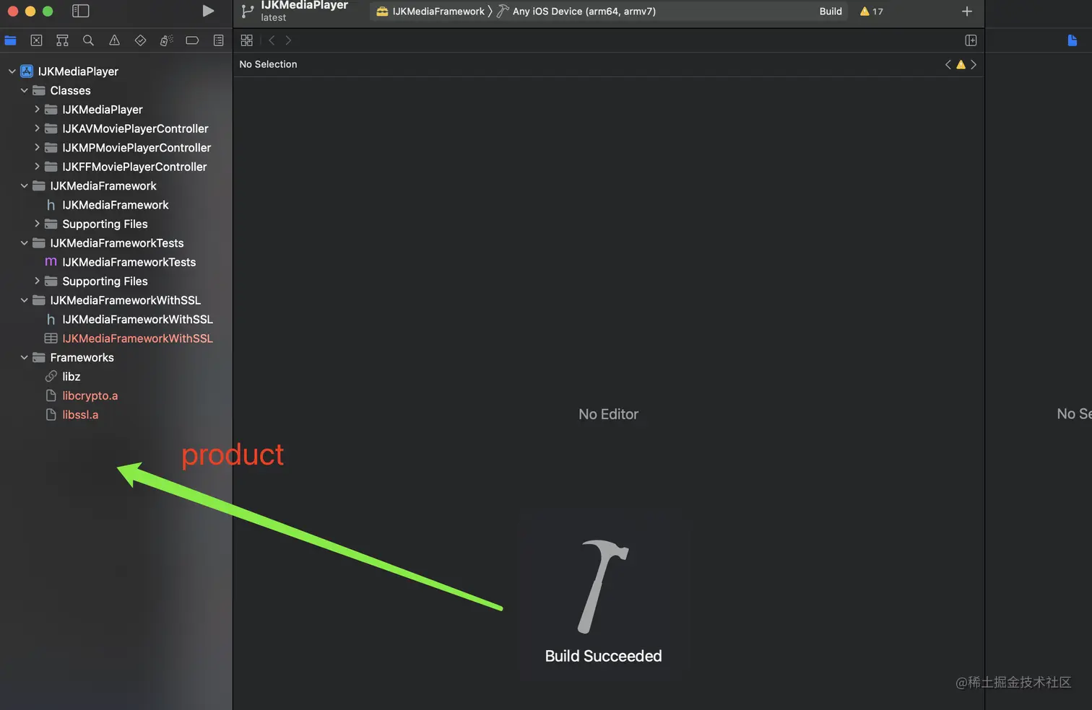Click the issue warning triangle in jump bar
Image resolution: width=1092 pixels, height=710 pixels.
961,64
